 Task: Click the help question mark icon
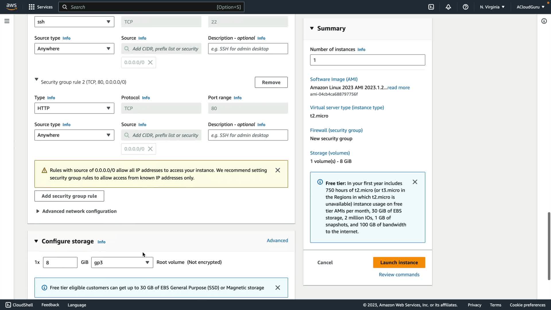(465, 7)
